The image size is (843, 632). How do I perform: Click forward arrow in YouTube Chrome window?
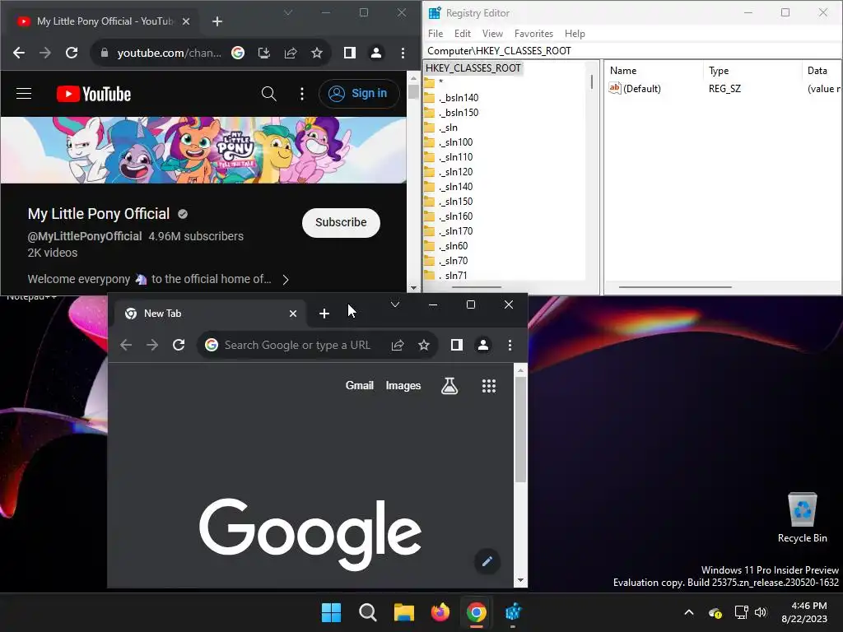(45, 53)
